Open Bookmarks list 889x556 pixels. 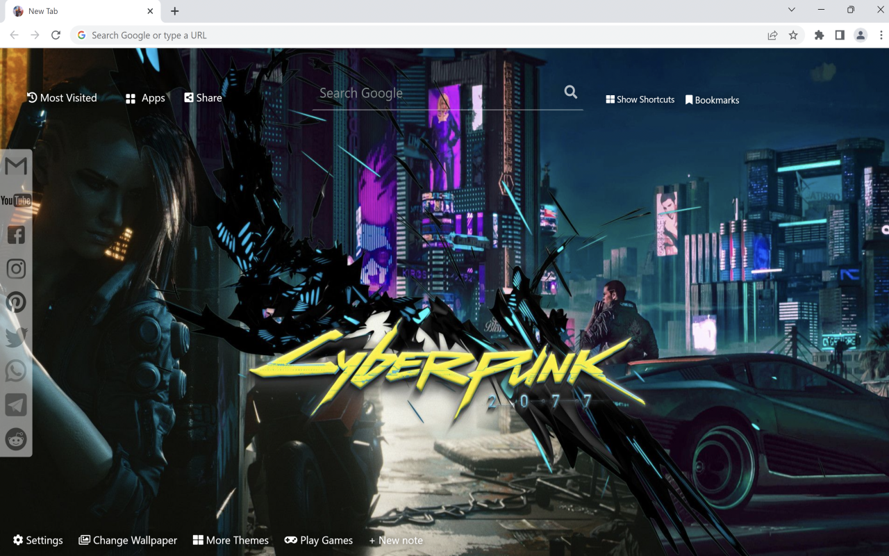click(712, 100)
